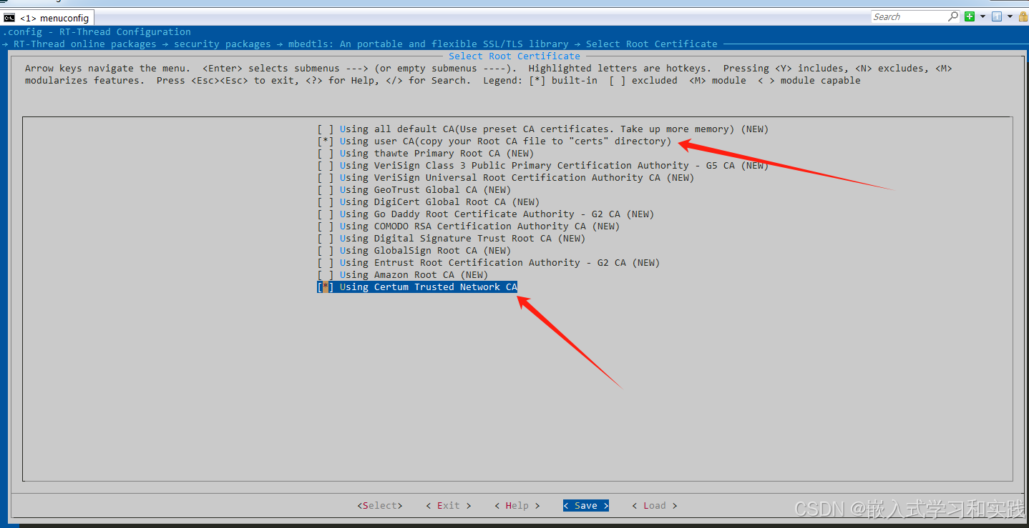Open Help from the bottom bar
This screenshot has width=1029, height=528.
[516, 505]
